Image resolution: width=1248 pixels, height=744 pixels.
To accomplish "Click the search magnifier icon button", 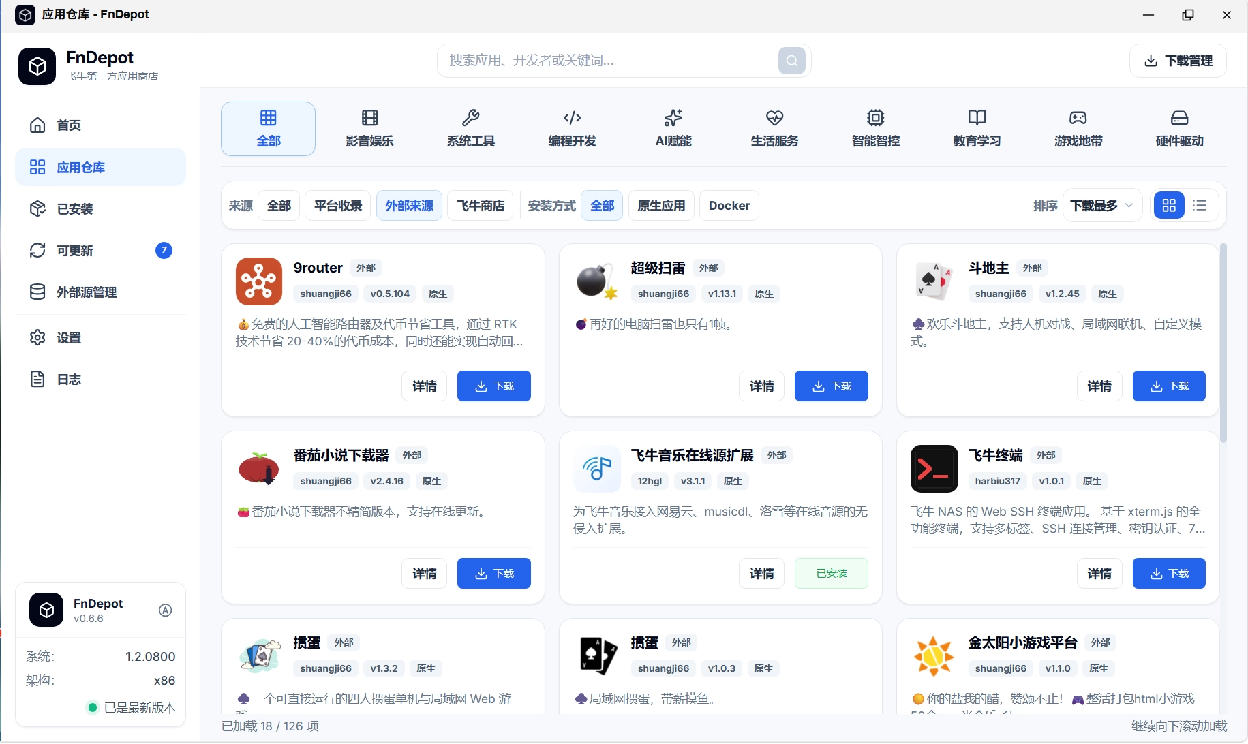I will click(x=791, y=61).
